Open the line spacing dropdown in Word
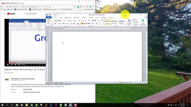The height and width of the screenshot is (107, 191). (93, 23)
